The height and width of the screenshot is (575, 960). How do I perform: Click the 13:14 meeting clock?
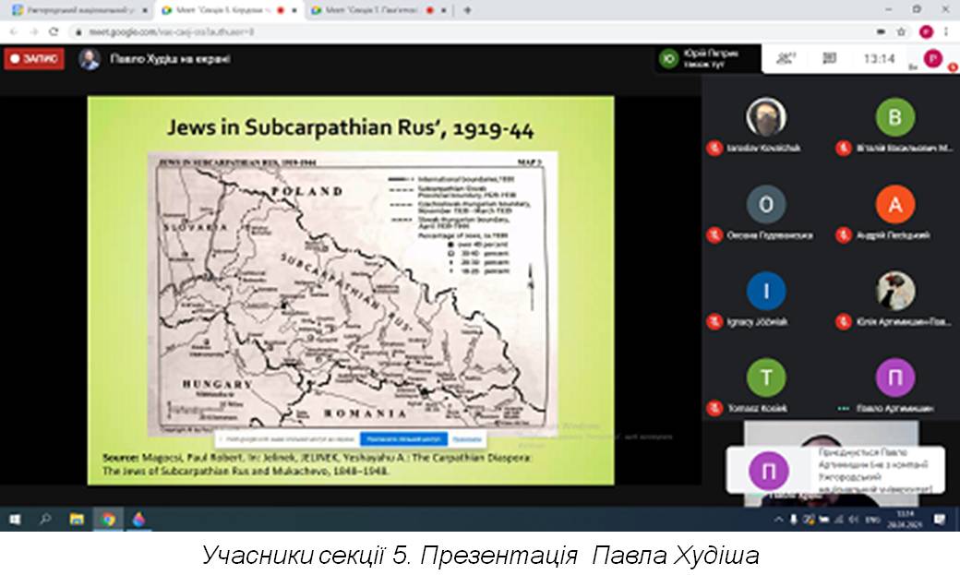pyautogui.click(x=879, y=59)
